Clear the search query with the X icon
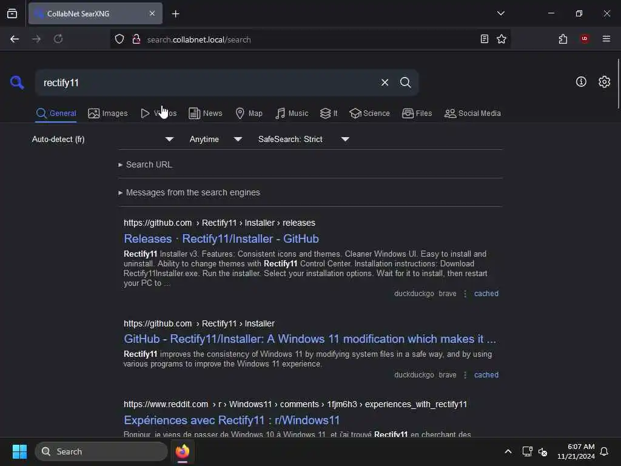This screenshot has width=621, height=466. [384, 83]
